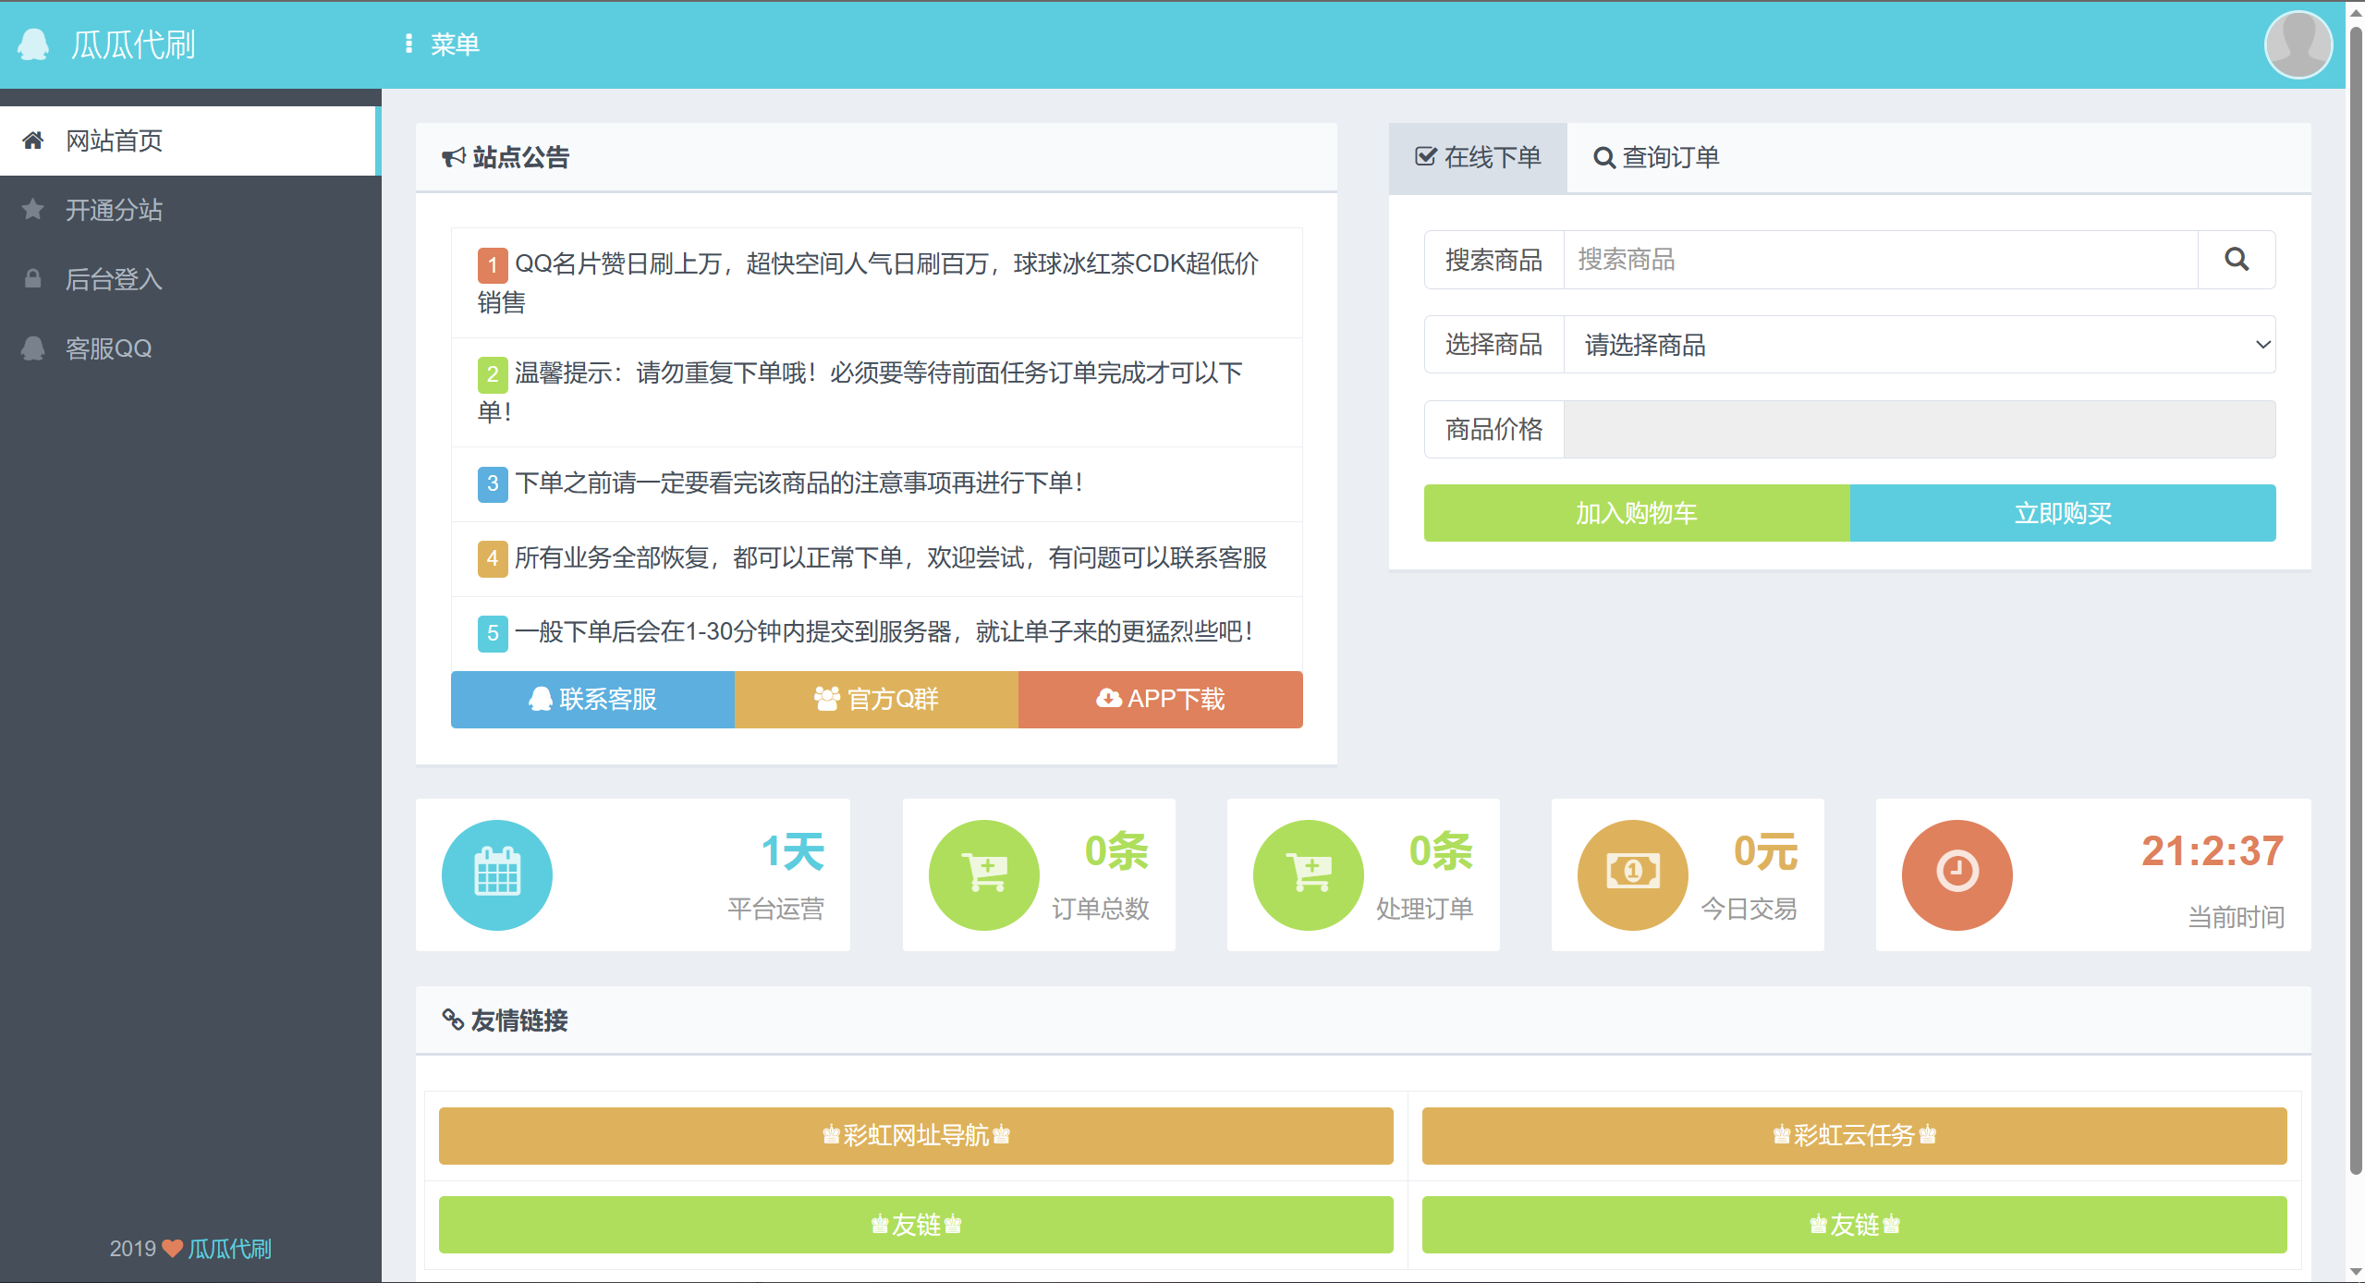2365x1283 pixels.
Task: Click the calendar platform-operation icon
Action: point(497,874)
